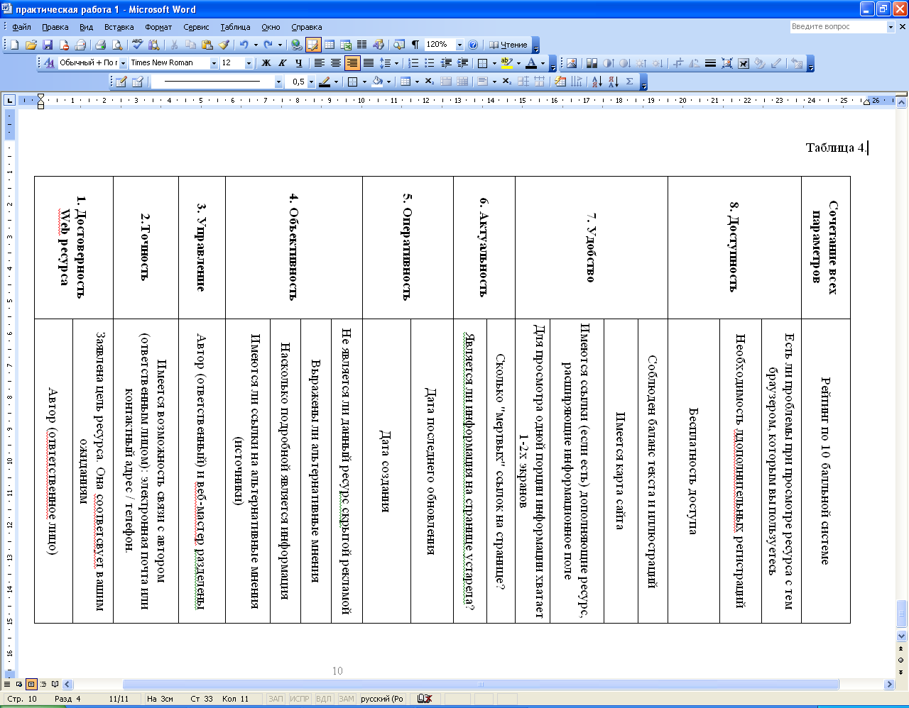Open the Правка menu
Image resolution: width=909 pixels, height=708 pixels.
point(55,27)
